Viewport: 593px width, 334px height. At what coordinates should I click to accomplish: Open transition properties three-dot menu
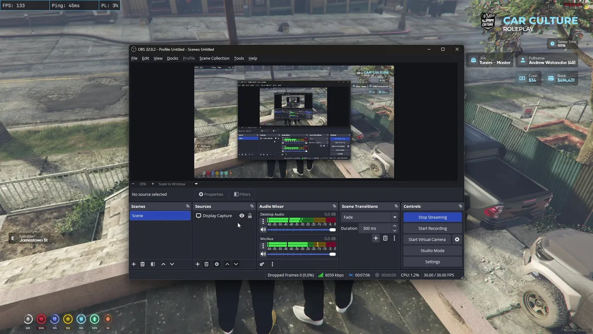394,238
